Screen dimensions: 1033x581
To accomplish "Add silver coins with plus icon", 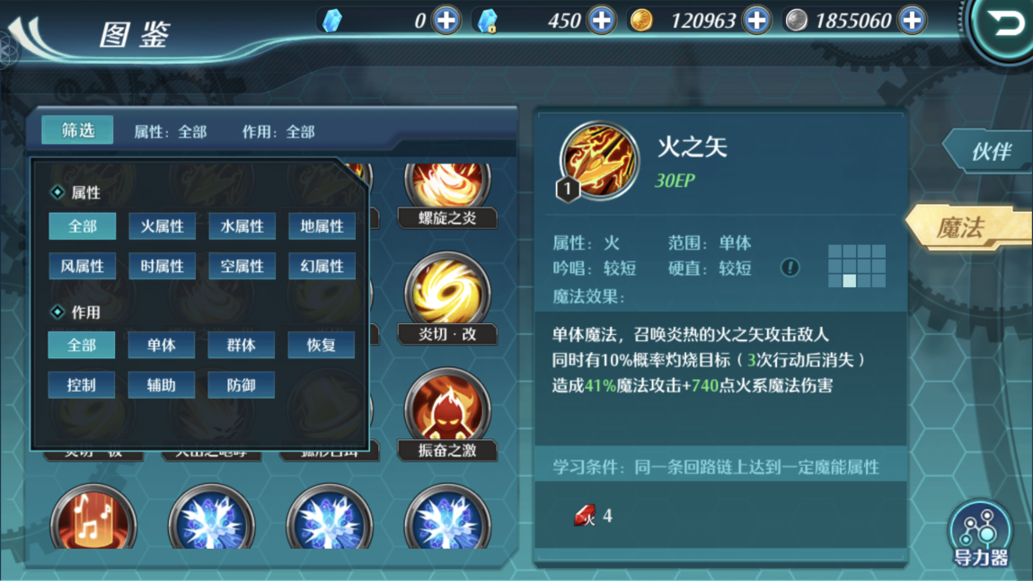I will 913,21.
